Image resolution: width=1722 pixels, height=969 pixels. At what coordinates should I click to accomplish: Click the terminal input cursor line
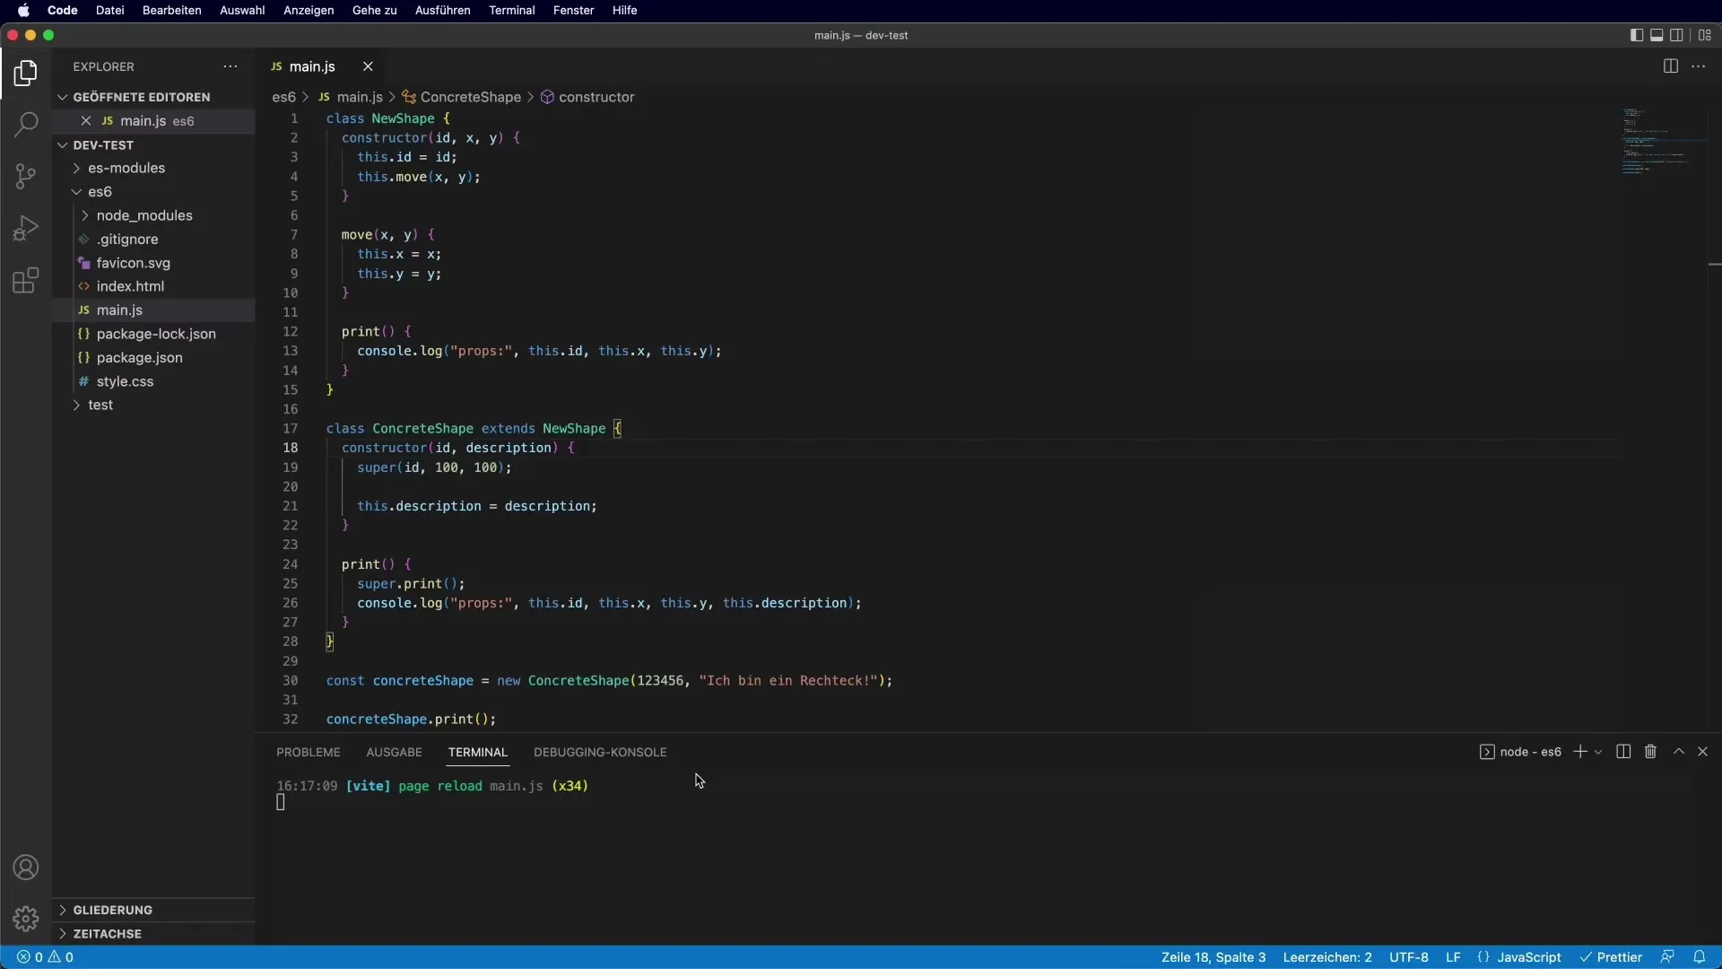click(281, 803)
